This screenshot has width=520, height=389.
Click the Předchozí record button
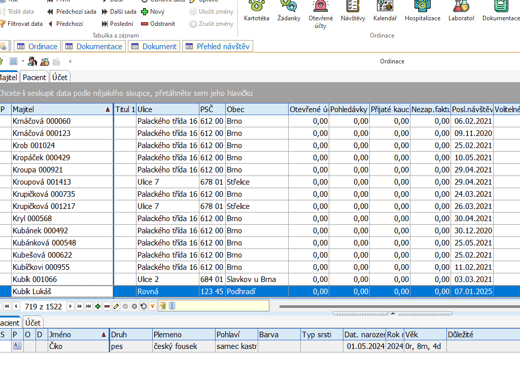pos(65,24)
